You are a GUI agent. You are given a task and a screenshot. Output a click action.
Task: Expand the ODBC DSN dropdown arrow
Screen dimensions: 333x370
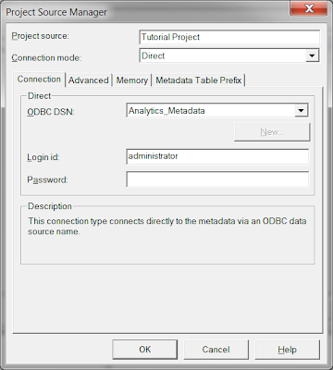point(302,110)
